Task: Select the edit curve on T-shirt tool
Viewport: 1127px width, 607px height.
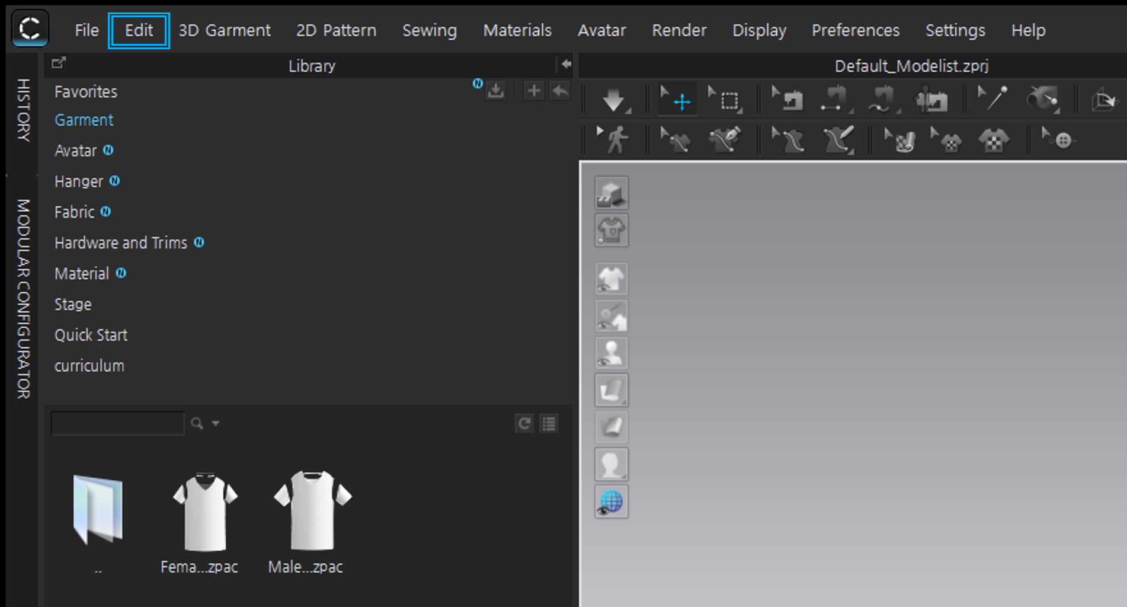Action: 676,140
